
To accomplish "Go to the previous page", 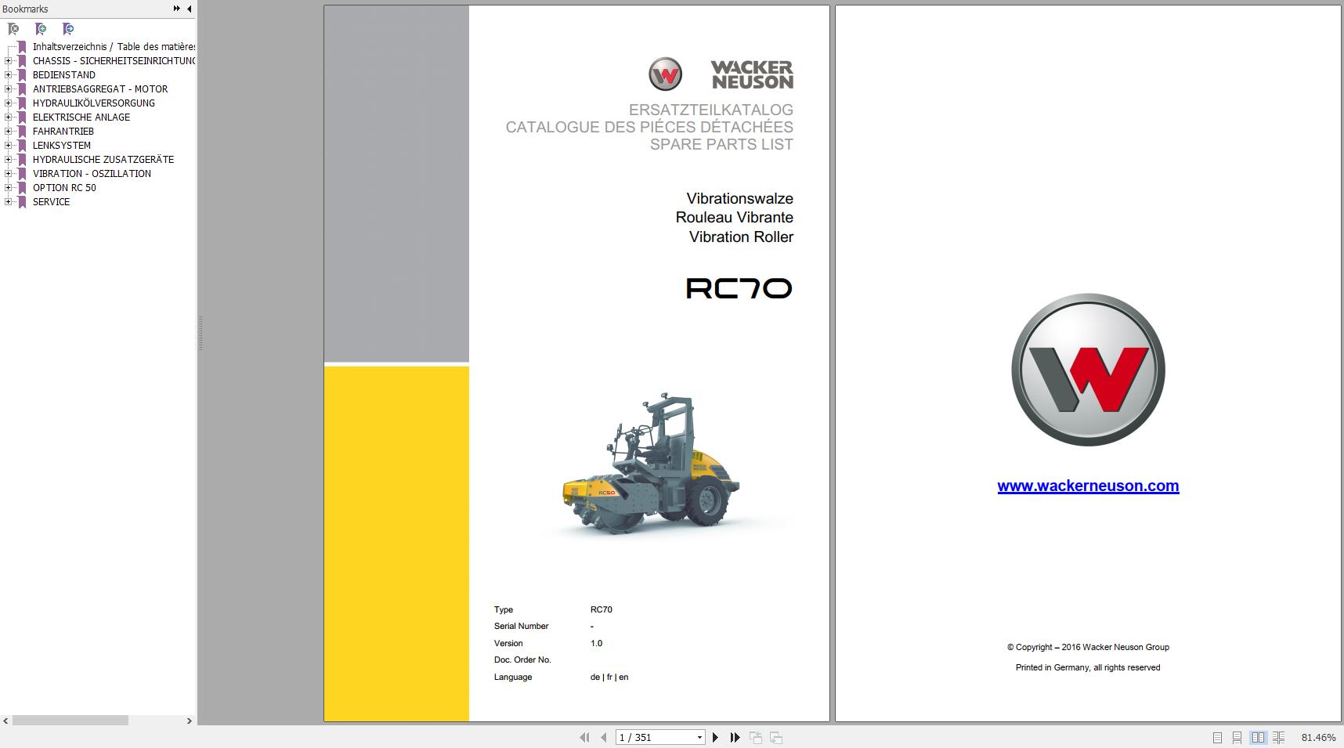I will 604,737.
